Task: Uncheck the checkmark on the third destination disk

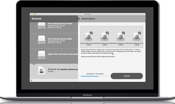Action: [x=124, y=33]
